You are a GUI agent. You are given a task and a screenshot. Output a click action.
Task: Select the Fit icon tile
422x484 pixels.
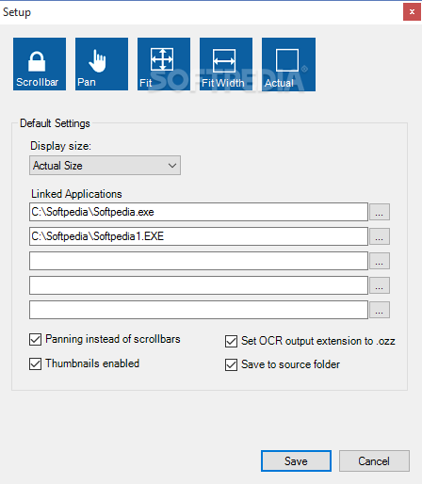coord(164,64)
